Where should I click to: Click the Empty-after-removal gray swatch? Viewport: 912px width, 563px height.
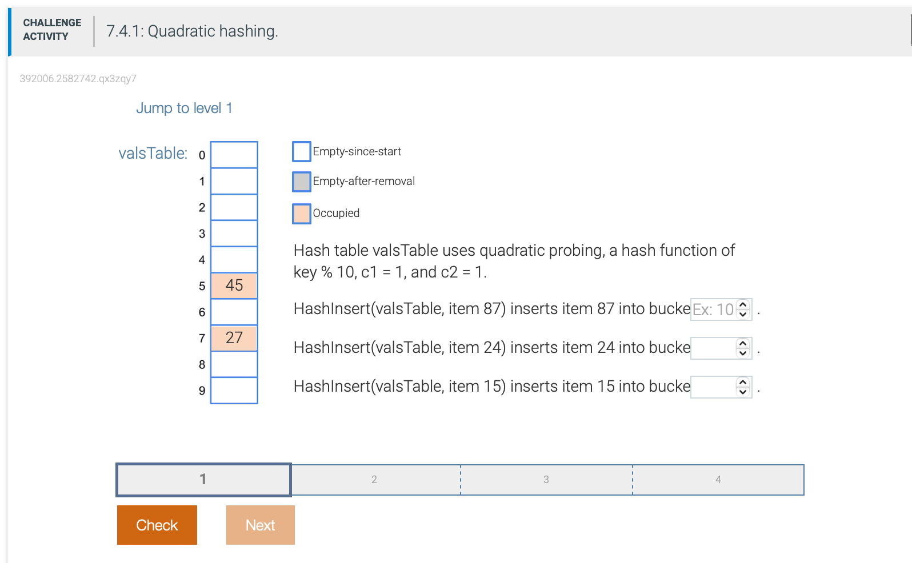coord(302,182)
